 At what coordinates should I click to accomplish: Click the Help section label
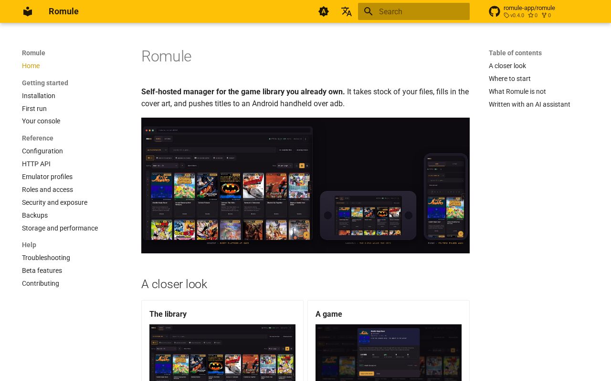pos(29,245)
